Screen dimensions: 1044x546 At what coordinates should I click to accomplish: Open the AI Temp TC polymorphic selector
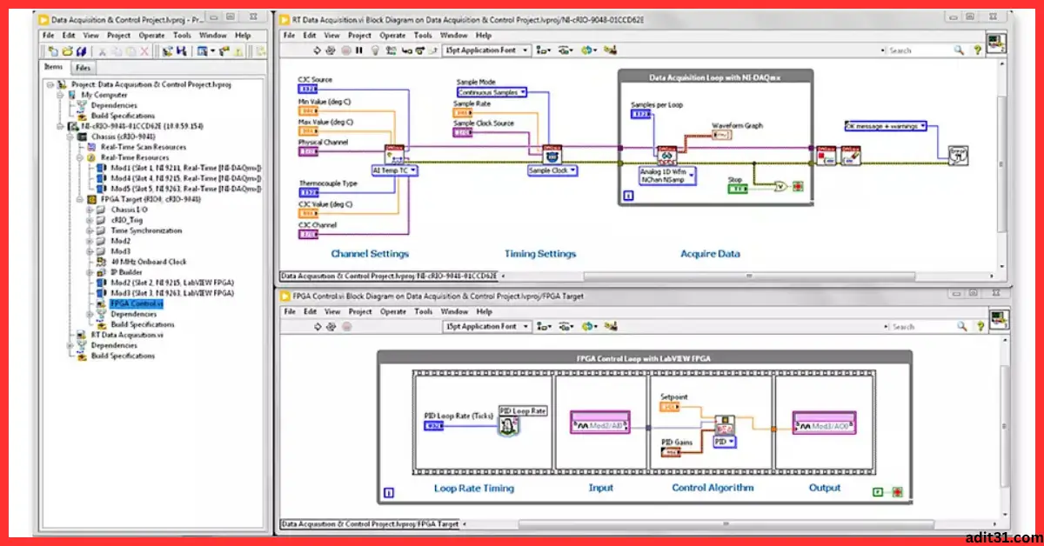tap(396, 170)
